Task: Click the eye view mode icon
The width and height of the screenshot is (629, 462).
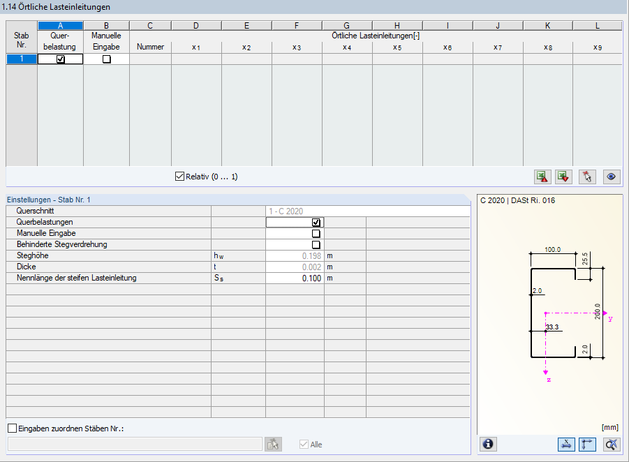Action: click(x=612, y=177)
